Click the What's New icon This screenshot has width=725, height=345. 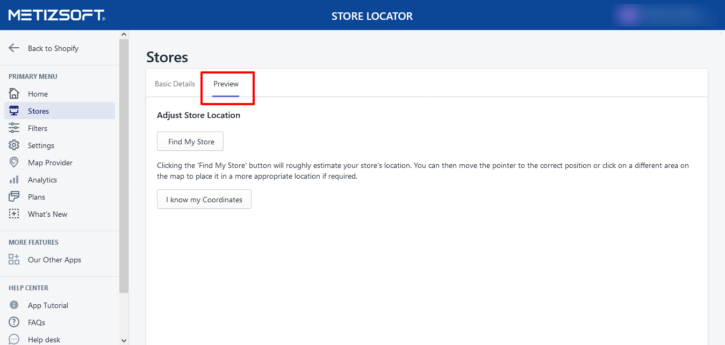(14, 214)
